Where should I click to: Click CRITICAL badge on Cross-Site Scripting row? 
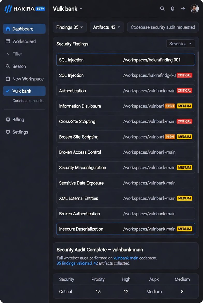184,121
